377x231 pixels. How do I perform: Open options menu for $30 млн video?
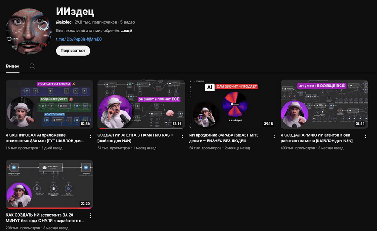(x=90, y=136)
